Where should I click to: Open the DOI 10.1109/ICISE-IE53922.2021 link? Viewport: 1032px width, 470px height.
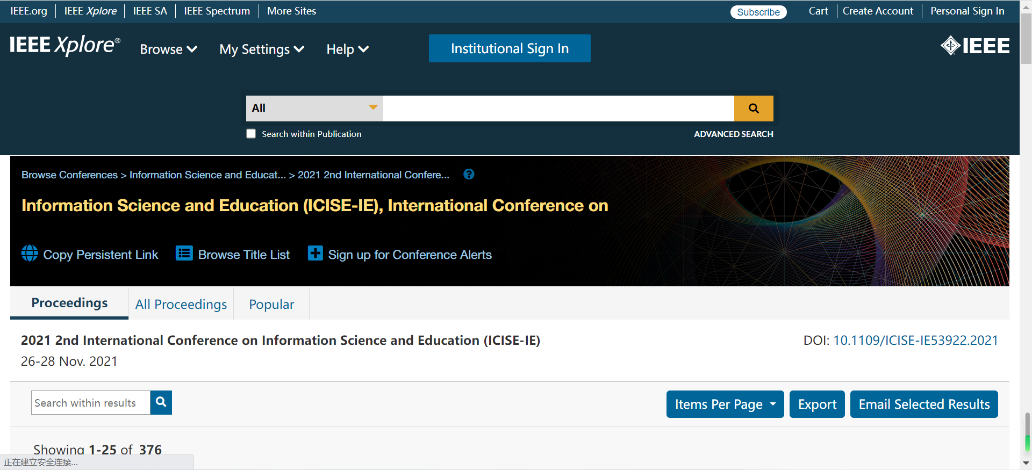915,340
